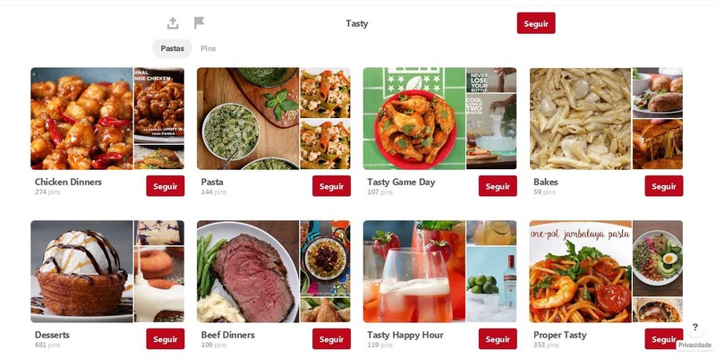Open the Tasty Happy Hour title link
Viewport: 716px width, 358px height.
[x=405, y=335]
